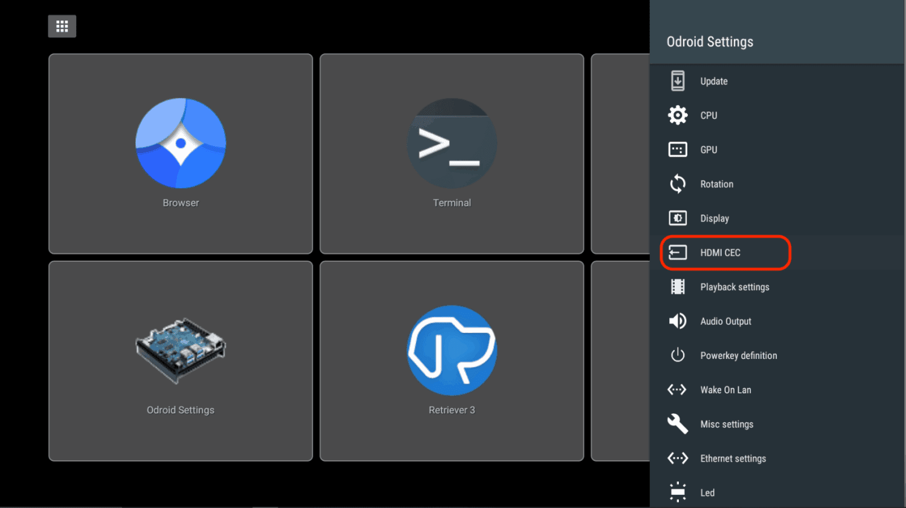906x508 pixels.
Task: Click the Browser label text
Action: [181, 203]
